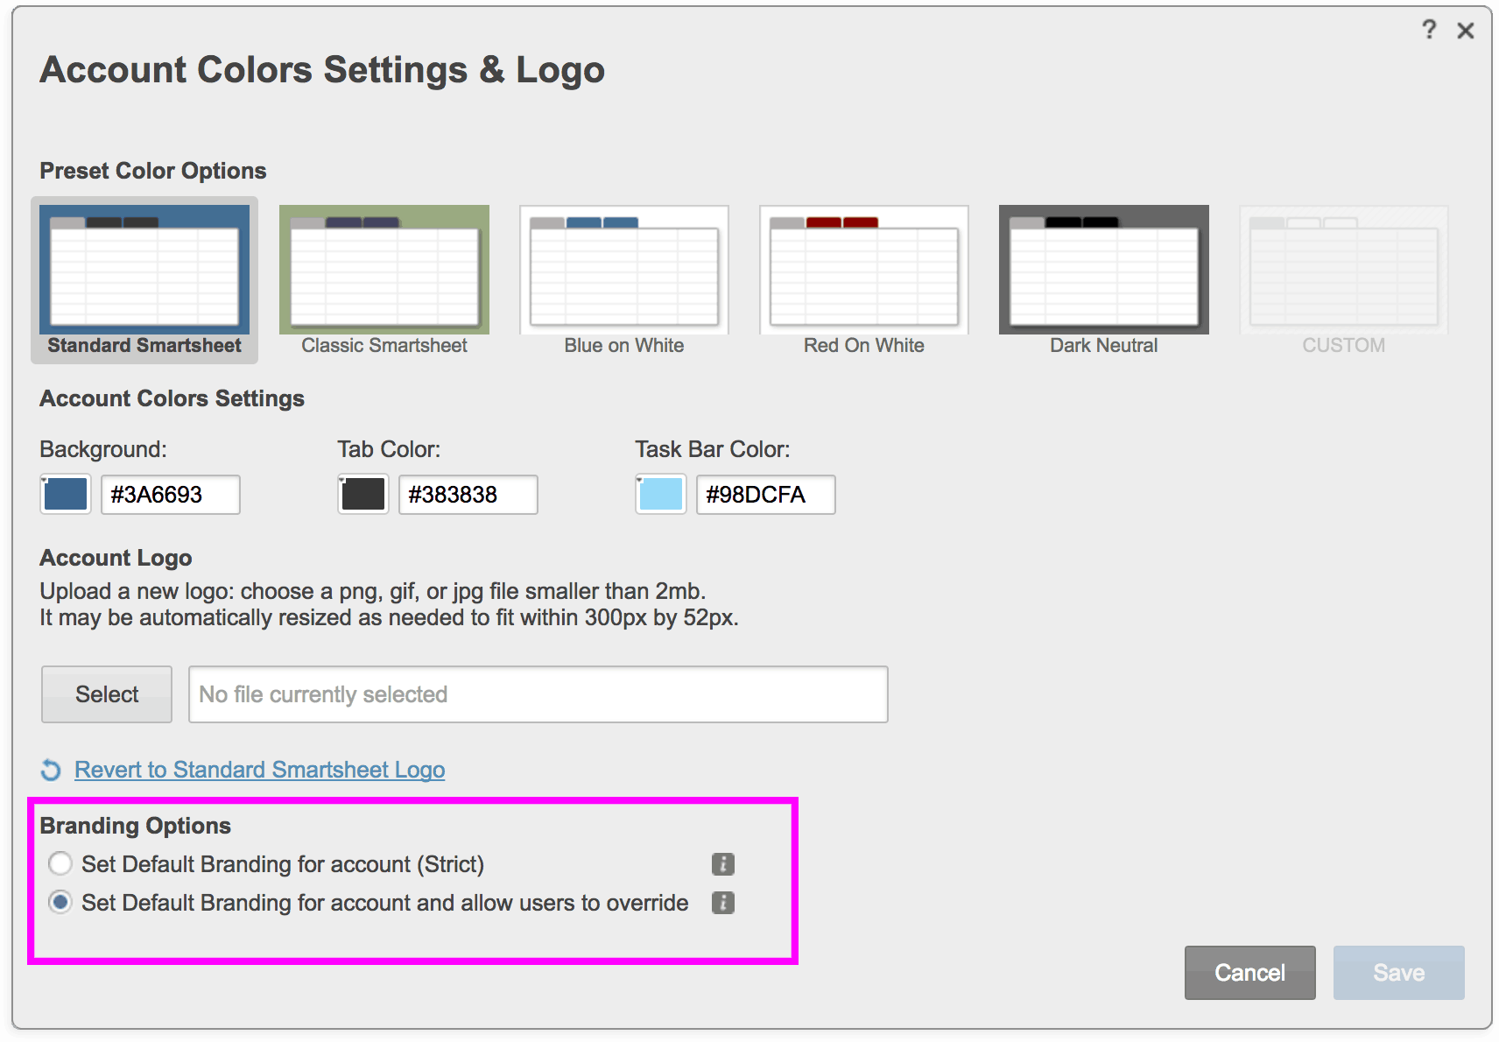The height and width of the screenshot is (1042, 1499).
Task: Edit the Tab Color hex value field
Action: coord(468,494)
